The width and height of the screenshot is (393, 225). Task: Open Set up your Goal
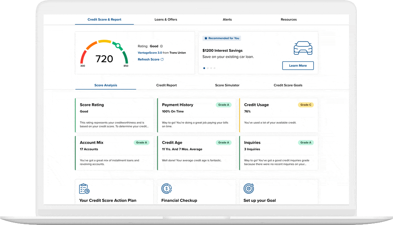click(259, 200)
